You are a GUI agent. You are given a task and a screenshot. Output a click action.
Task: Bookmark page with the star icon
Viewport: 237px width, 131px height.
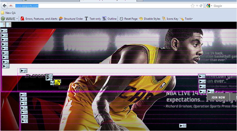click(x=192, y=6)
